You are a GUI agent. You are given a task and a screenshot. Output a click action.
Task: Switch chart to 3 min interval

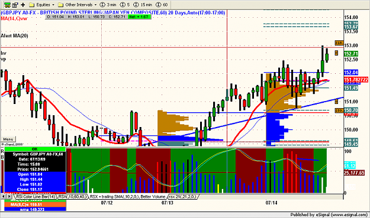[108, 5]
